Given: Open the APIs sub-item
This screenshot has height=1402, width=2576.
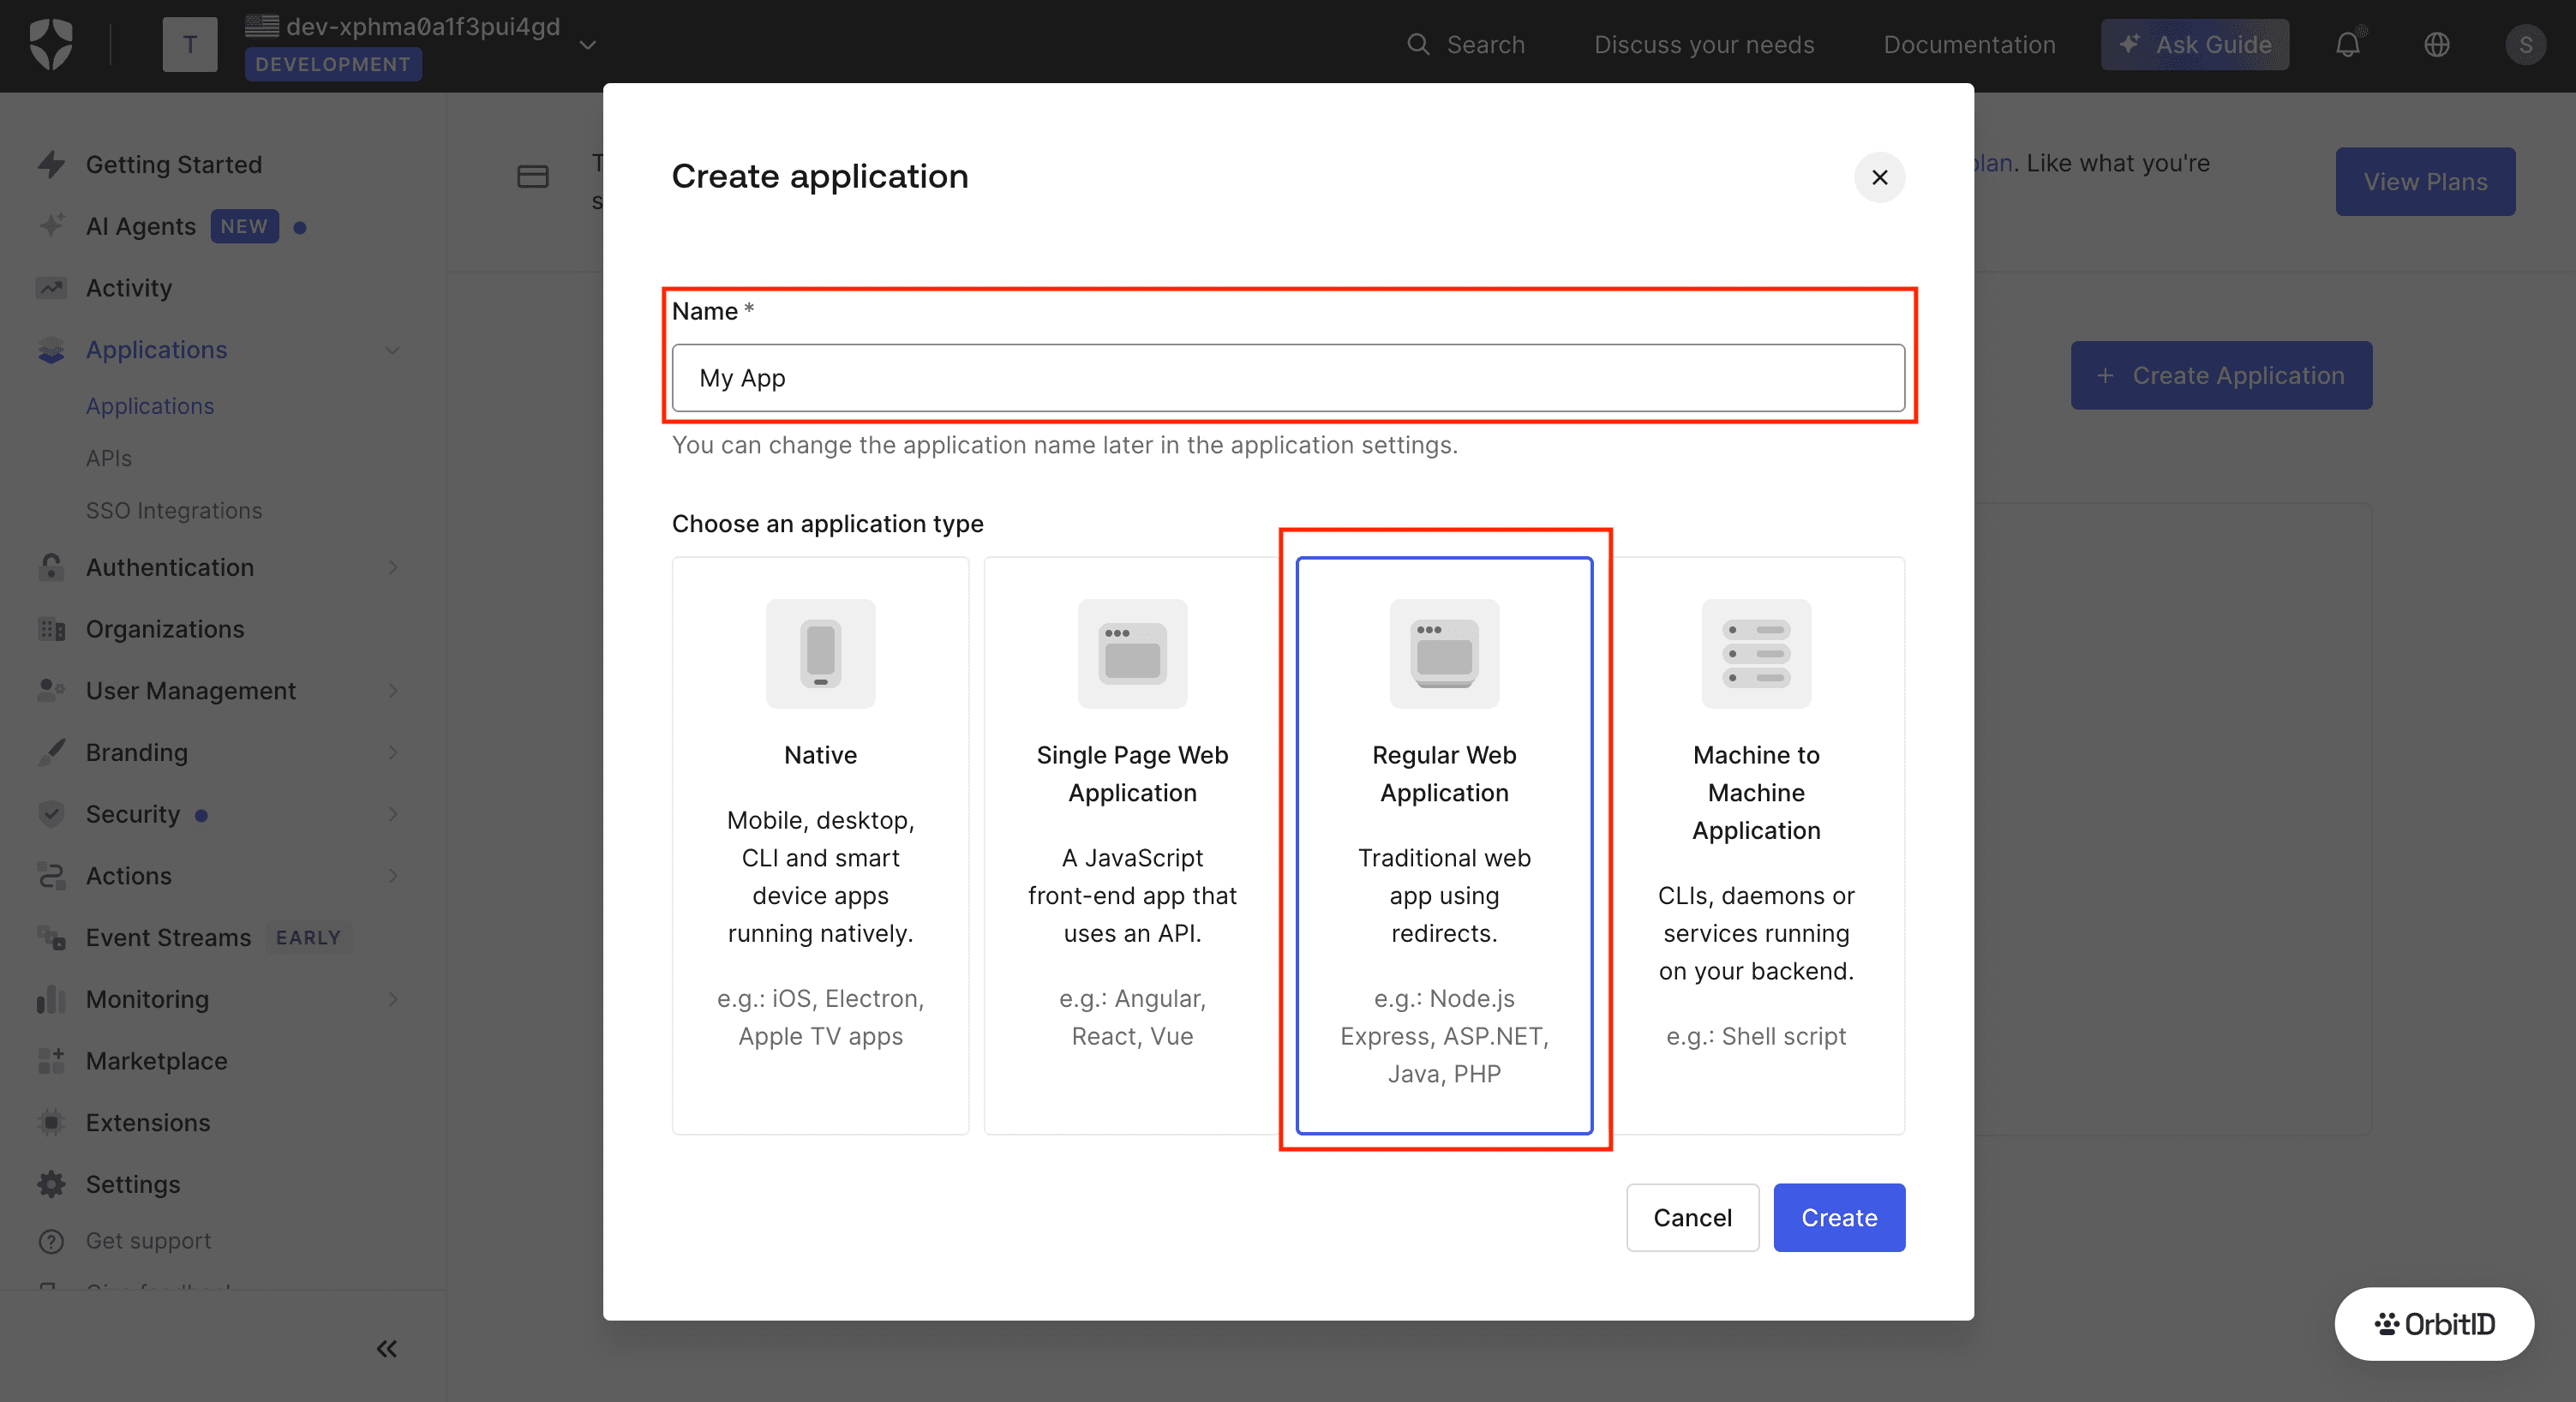Looking at the screenshot, I should 108,458.
